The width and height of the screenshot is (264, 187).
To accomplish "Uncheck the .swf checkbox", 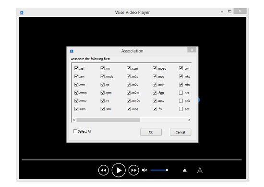I will [181, 68].
